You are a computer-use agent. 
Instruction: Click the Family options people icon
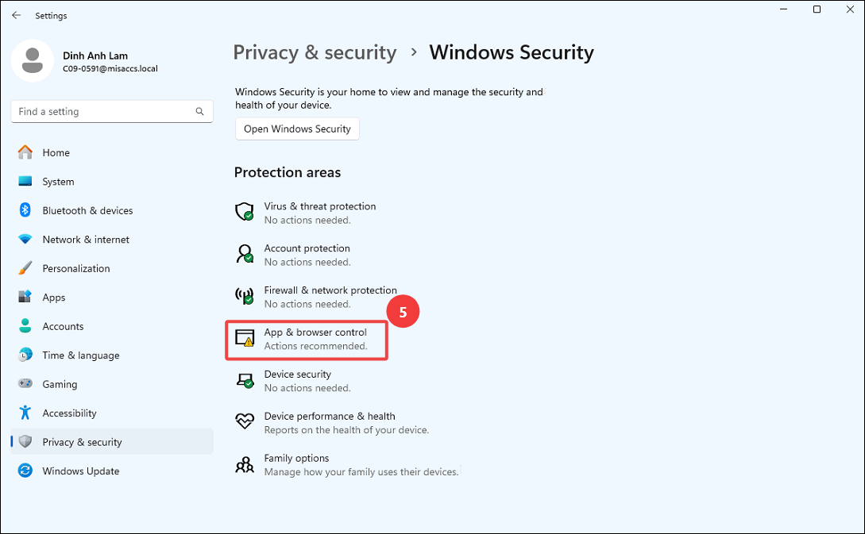click(x=245, y=464)
